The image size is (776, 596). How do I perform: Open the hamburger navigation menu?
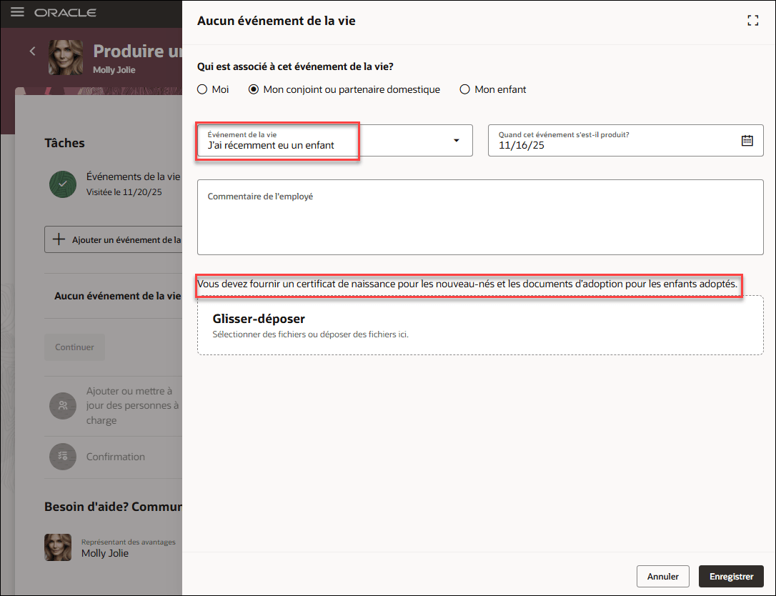[x=17, y=12]
